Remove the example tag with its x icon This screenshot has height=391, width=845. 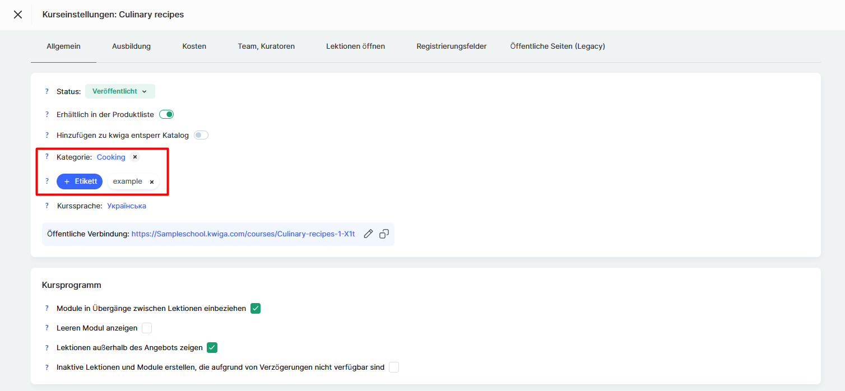[x=152, y=182]
